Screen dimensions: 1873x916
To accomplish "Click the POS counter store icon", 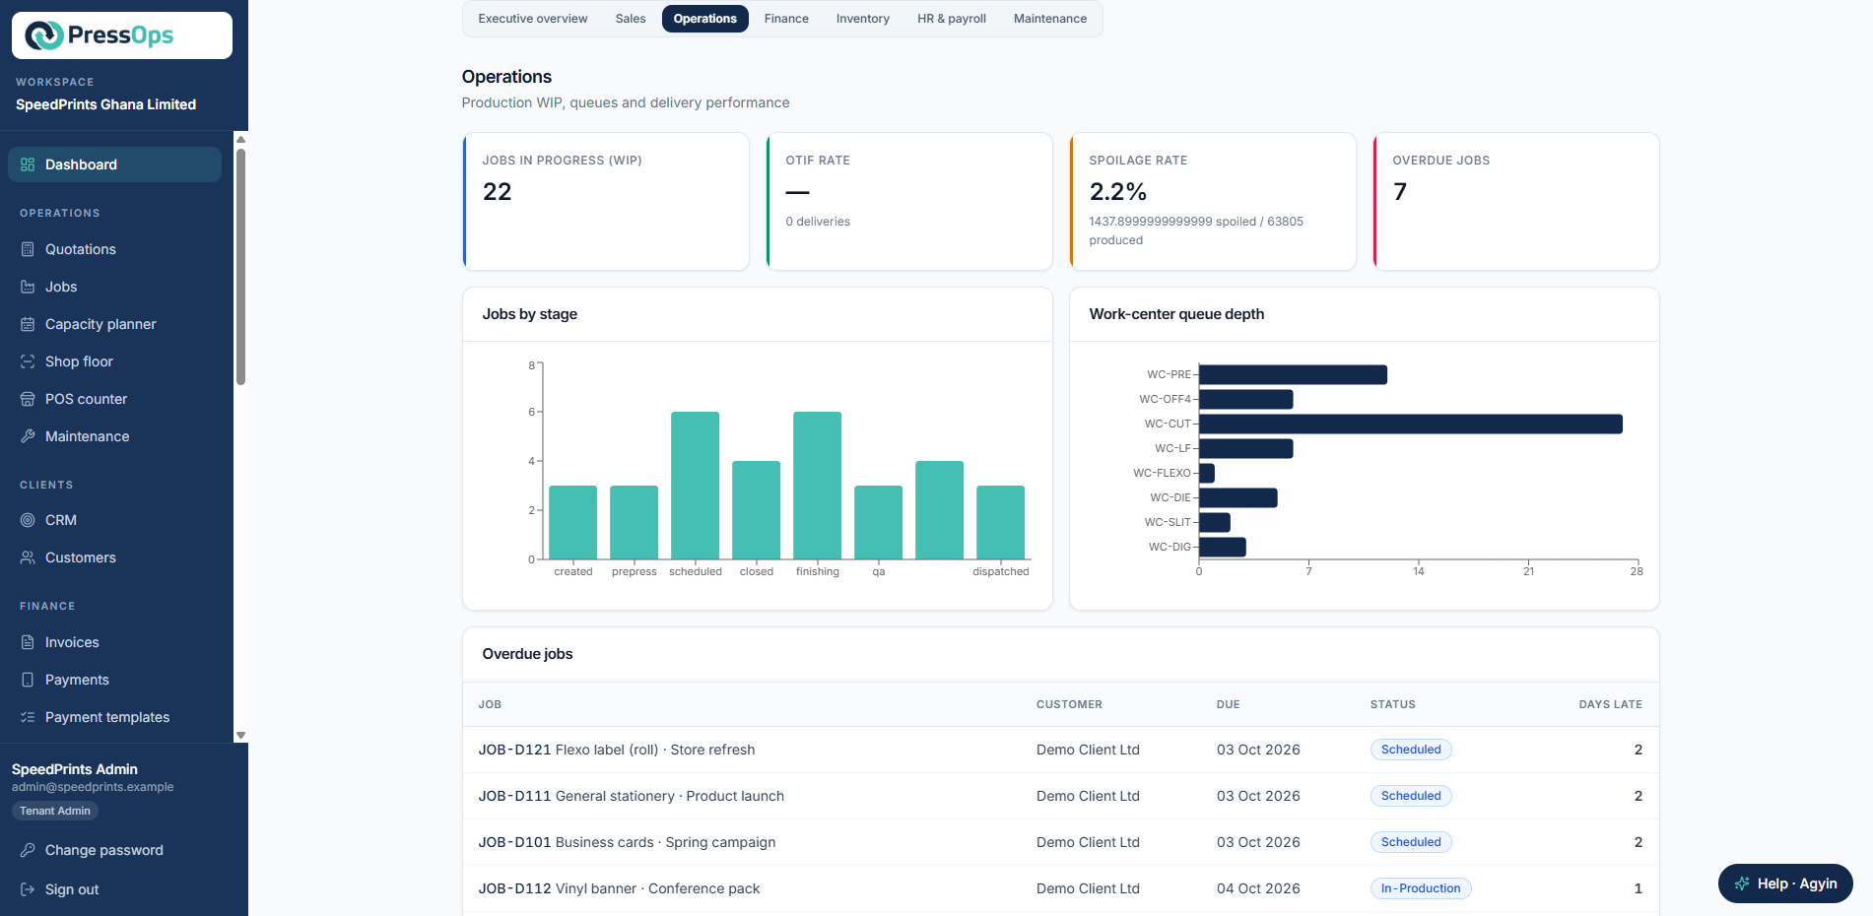I will tap(28, 399).
